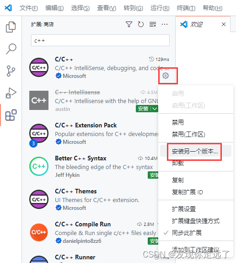
Task: Open 扩展键盘快捷方式 menu entry
Action: (196, 221)
